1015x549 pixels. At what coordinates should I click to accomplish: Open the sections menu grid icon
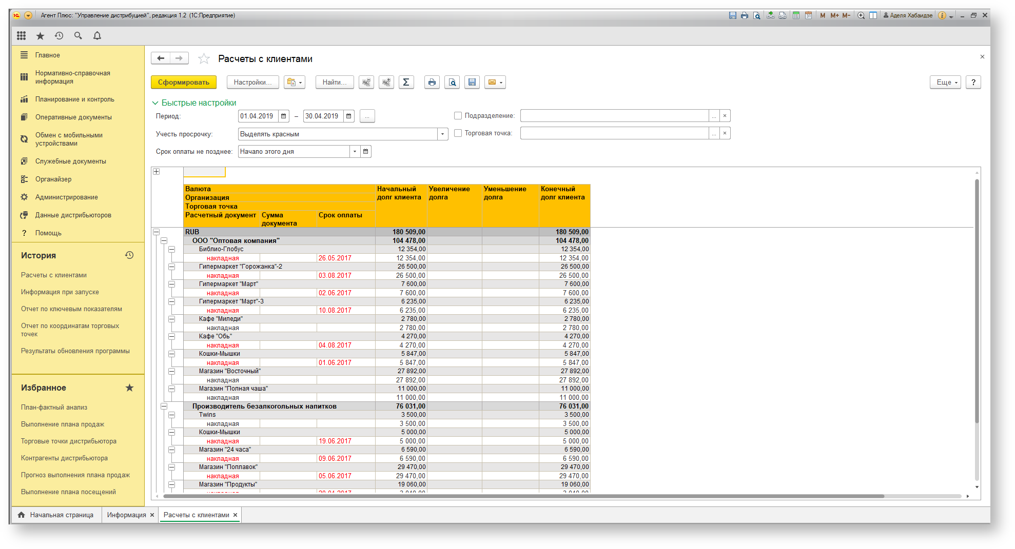[x=21, y=35]
